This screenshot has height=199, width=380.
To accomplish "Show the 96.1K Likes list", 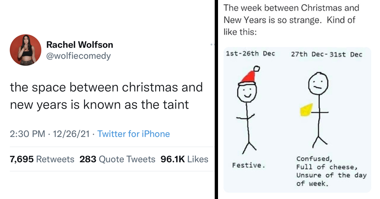I will tap(185, 159).
